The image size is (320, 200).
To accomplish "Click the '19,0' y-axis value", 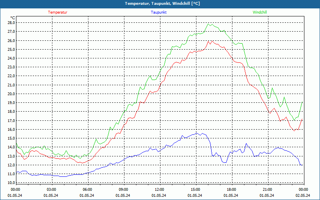I will coord(11,103).
